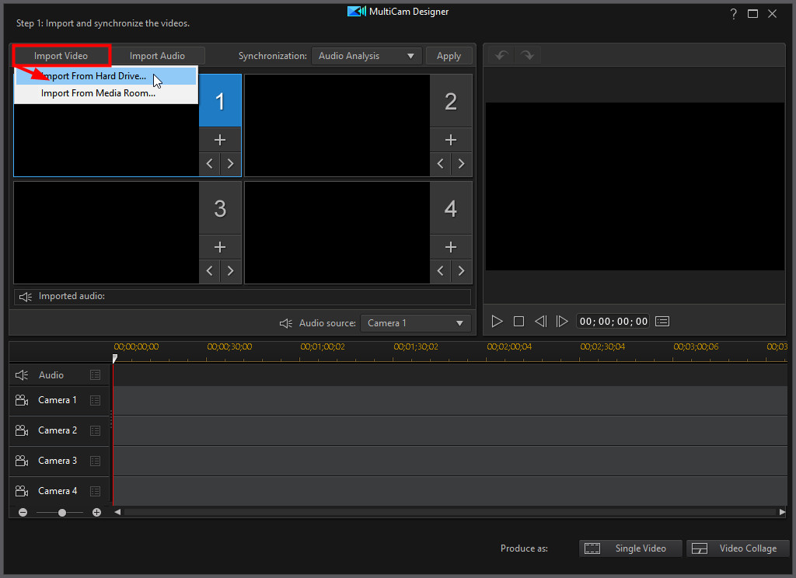The image size is (796, 578).
Task: Select the Camera 2 track header
Action: tap(59, 431)
